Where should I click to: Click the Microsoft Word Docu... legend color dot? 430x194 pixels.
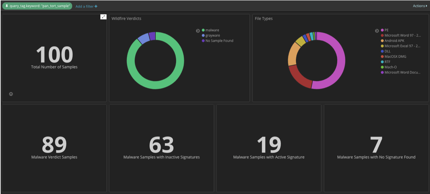[382, 72]
